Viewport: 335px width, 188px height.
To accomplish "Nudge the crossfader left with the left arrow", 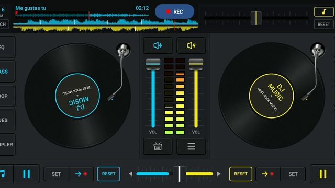I will 130,174.
